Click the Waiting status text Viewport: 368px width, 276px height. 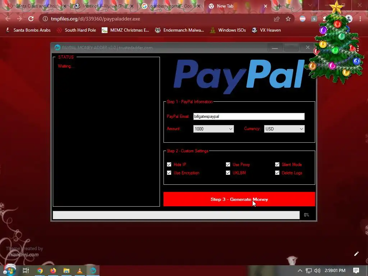(65, 66)
